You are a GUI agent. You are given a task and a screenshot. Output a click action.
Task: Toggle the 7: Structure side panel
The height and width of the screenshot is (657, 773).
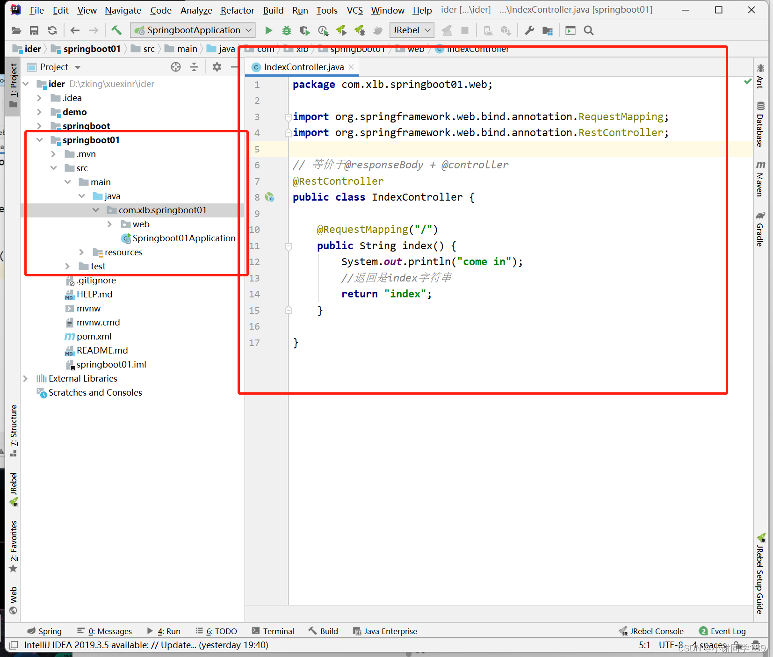14,431
